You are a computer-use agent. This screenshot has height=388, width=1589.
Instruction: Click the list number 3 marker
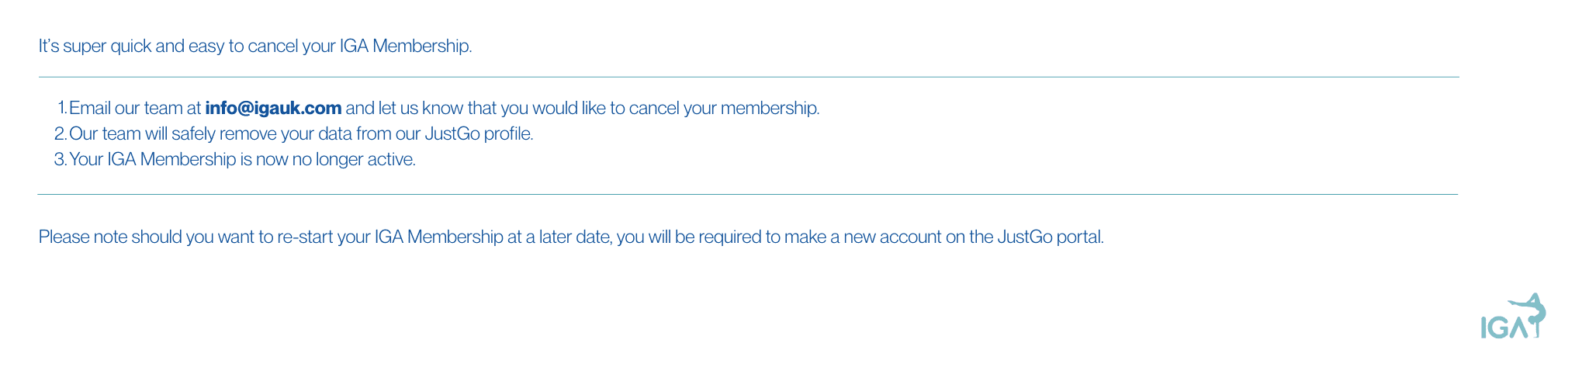coord(61,160)
